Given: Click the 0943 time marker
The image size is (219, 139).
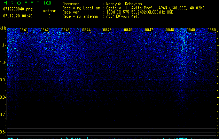Looking at the screenshot, I should point(65,30).
